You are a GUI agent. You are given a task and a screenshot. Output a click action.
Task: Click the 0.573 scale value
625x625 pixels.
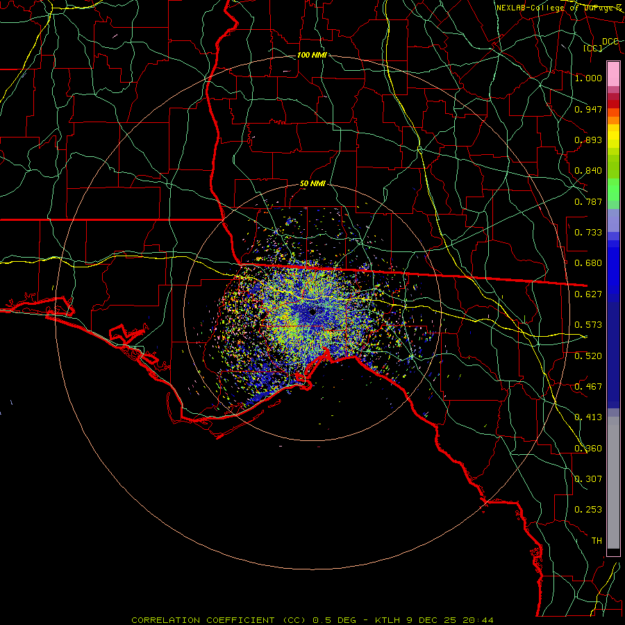588,325
